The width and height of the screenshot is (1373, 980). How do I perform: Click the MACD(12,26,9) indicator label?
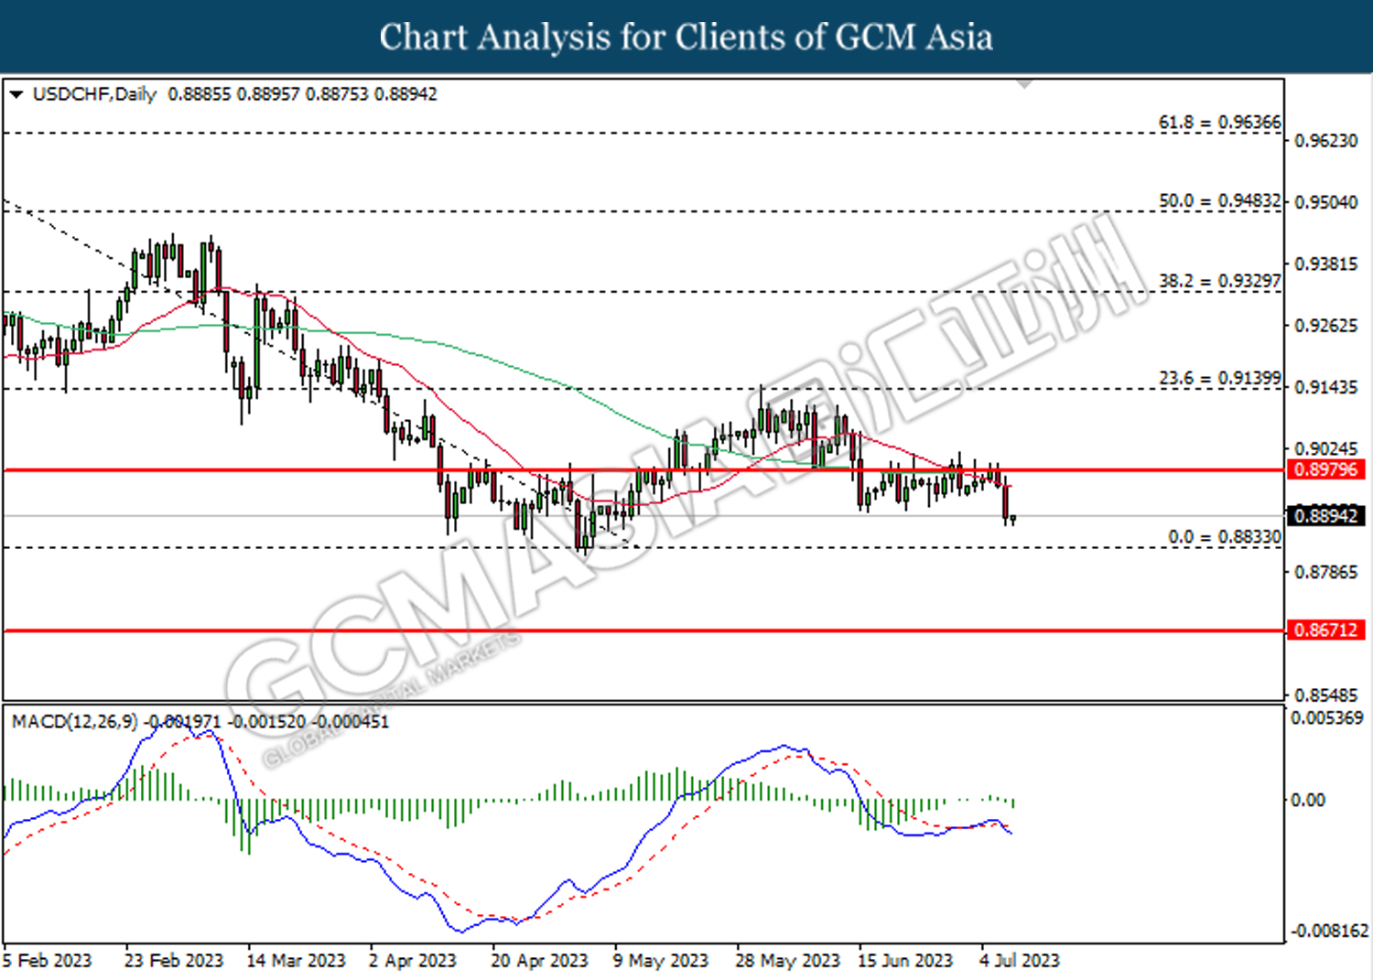pos(75,722)
